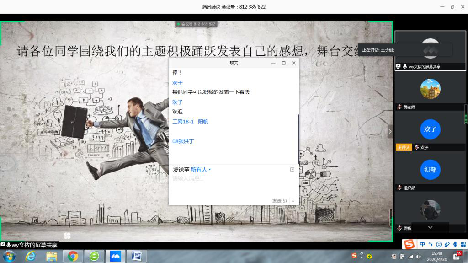This screenshot has width=468, height=263.
Task: Open Tencent Meeting icon in taskbar
Action: [x=116, y=256]
